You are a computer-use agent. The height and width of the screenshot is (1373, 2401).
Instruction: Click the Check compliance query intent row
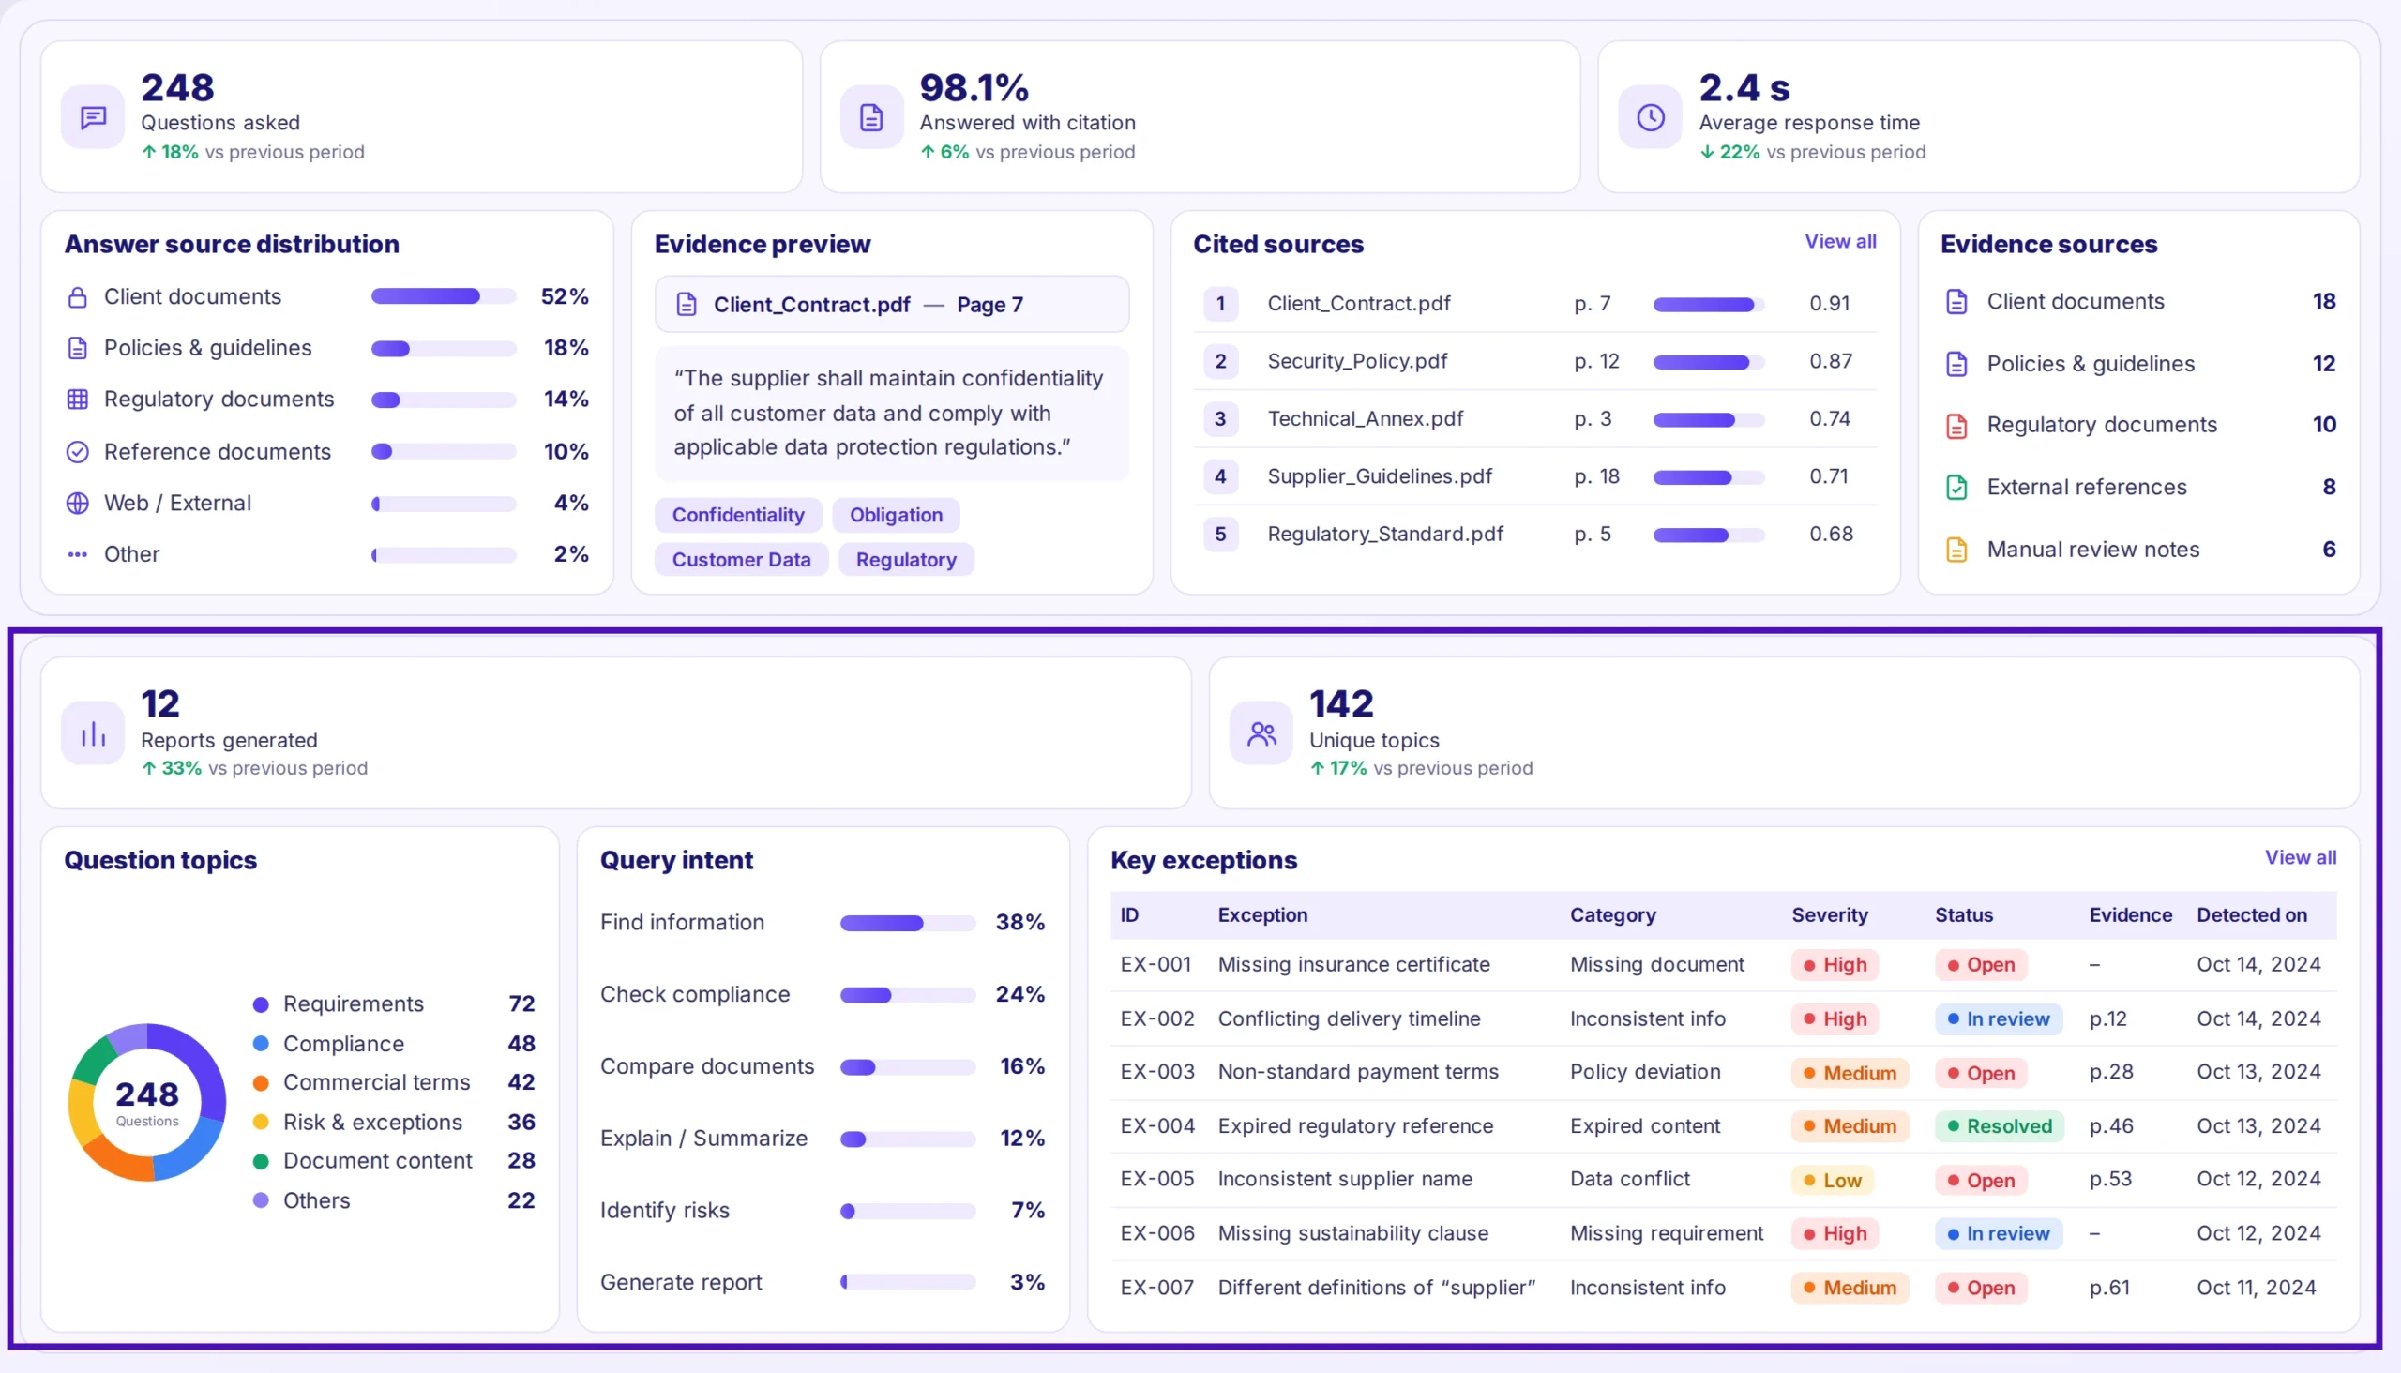(823, 995)
